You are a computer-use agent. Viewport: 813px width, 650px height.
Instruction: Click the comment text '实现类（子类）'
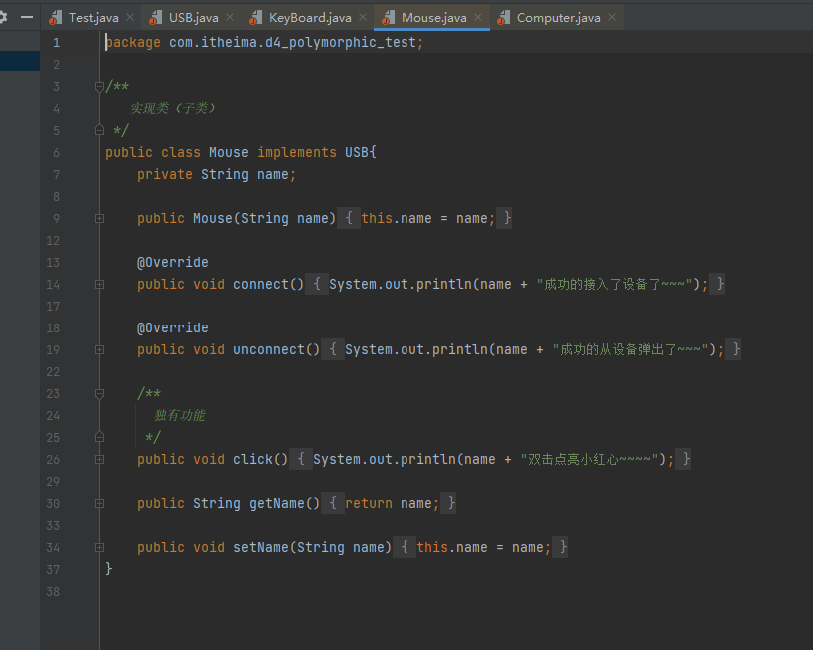pos(172,108)
